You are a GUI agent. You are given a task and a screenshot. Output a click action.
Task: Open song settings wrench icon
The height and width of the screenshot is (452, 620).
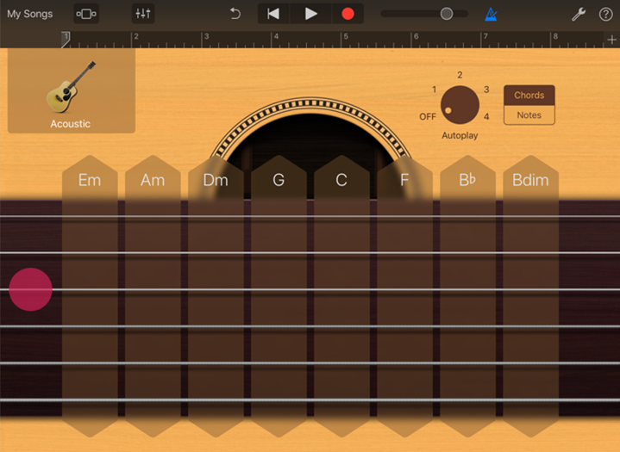(x=579, y=15)
